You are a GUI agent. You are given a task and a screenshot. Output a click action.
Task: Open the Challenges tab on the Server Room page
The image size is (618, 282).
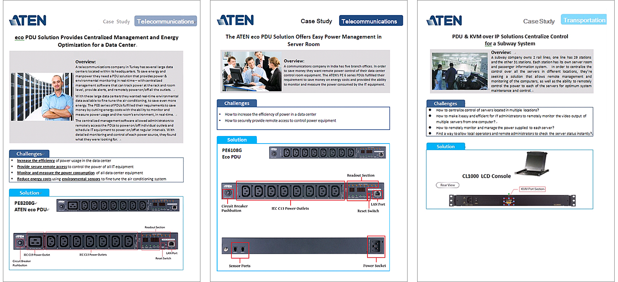click(x=237, y=103)
